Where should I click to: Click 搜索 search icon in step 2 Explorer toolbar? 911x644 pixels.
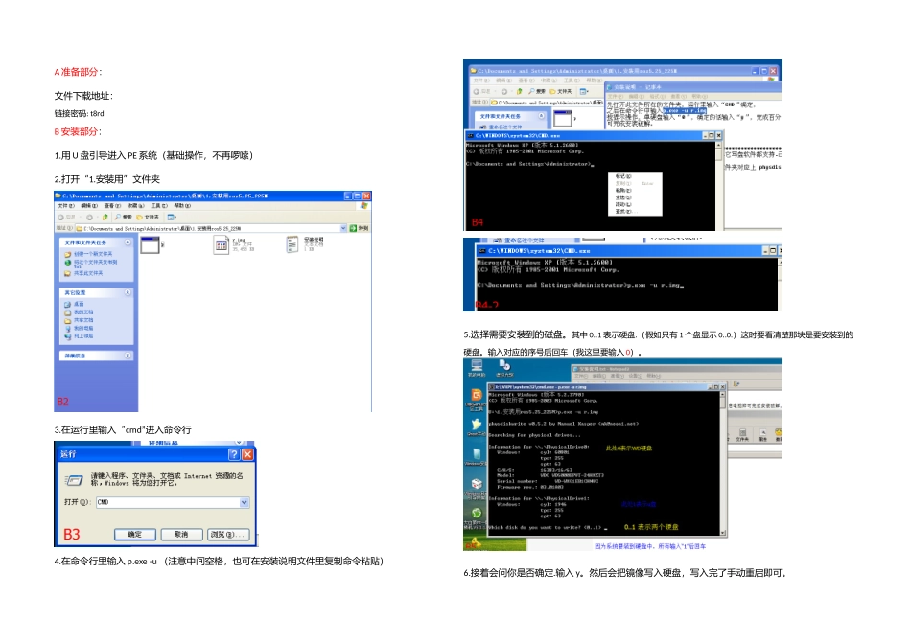[x=123, y=218]
